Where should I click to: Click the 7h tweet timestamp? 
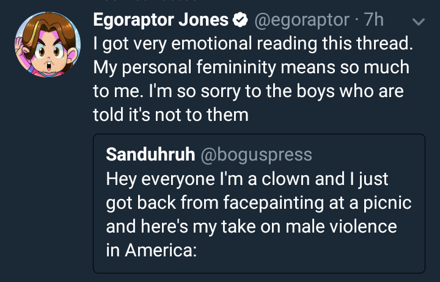(x=374, y=21)
